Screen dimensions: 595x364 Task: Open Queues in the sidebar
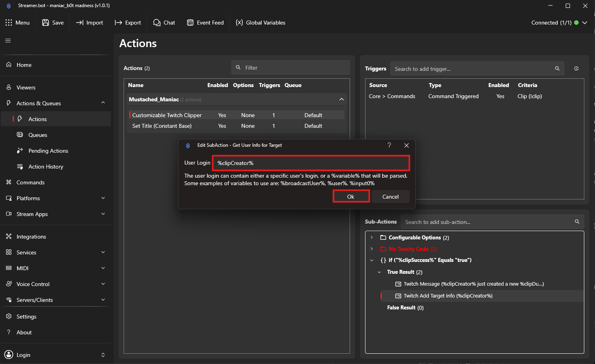coord(38,135)
